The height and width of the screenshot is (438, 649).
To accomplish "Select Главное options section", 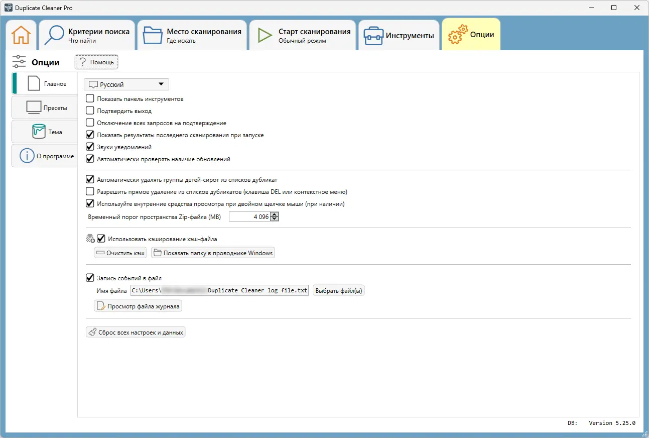I will point(45,83).
